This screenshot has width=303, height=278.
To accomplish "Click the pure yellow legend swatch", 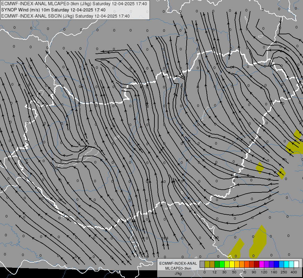I will click(x=232, y=264).
